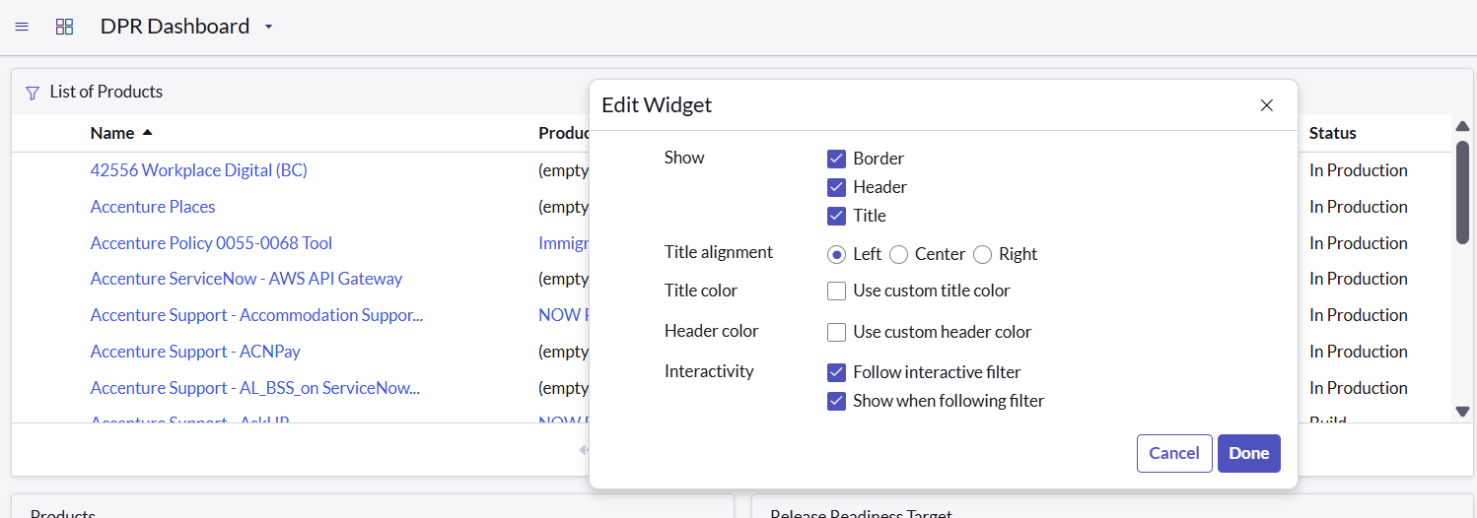Open the hamburger navigation menu

(x=22, y=27)
